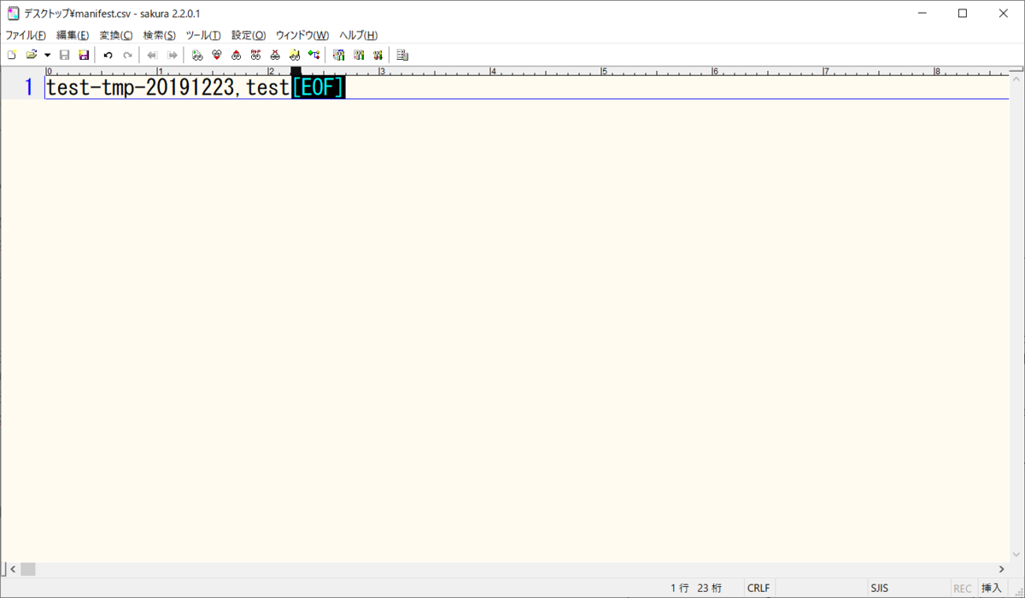Click the REC macro indicator in the status bar

pos(963,588)
